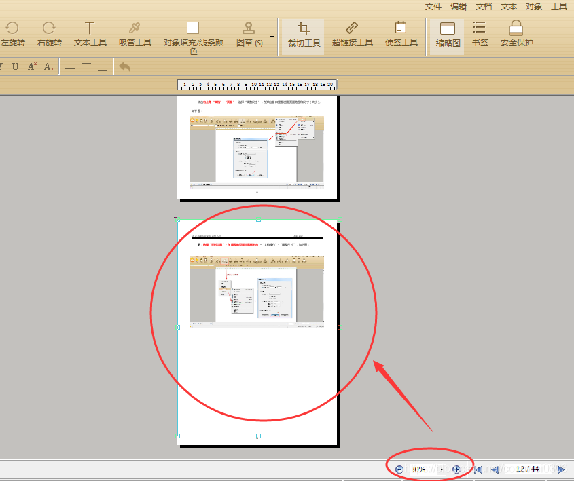Set the first paragraph alignment icon

[70, 66]
